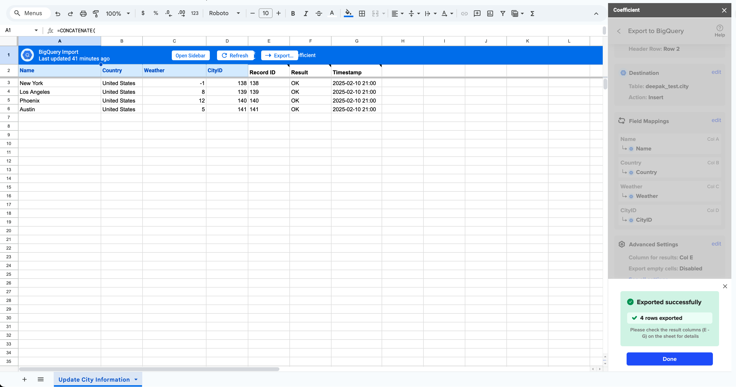Open the fill color swatch
736x387 pixels.
coord(348,13)
